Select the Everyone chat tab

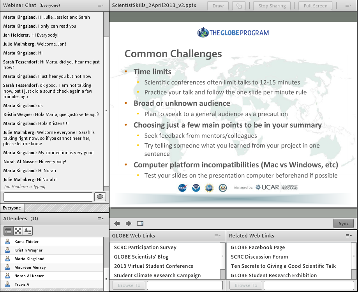click(x=12, y=208)
